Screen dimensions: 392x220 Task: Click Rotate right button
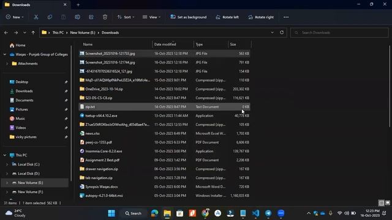coord(261,17)
